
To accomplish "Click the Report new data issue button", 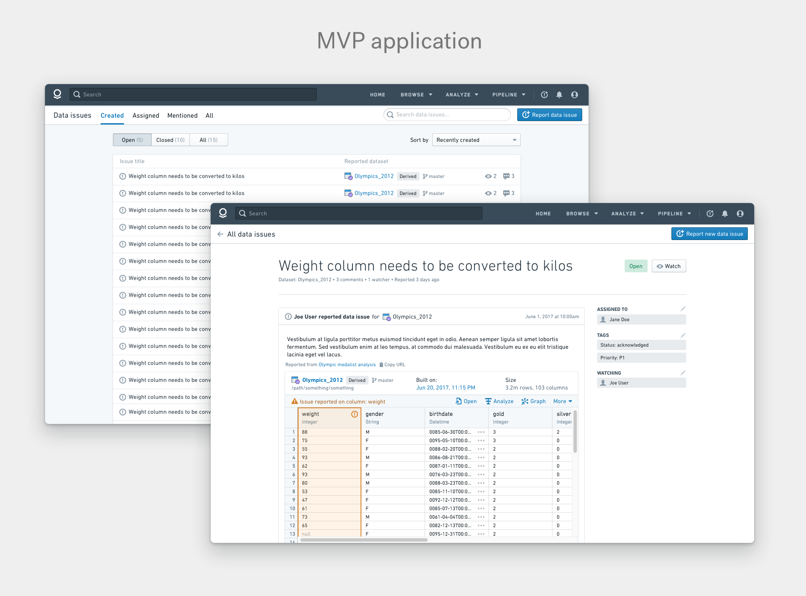I will (710, 234).
